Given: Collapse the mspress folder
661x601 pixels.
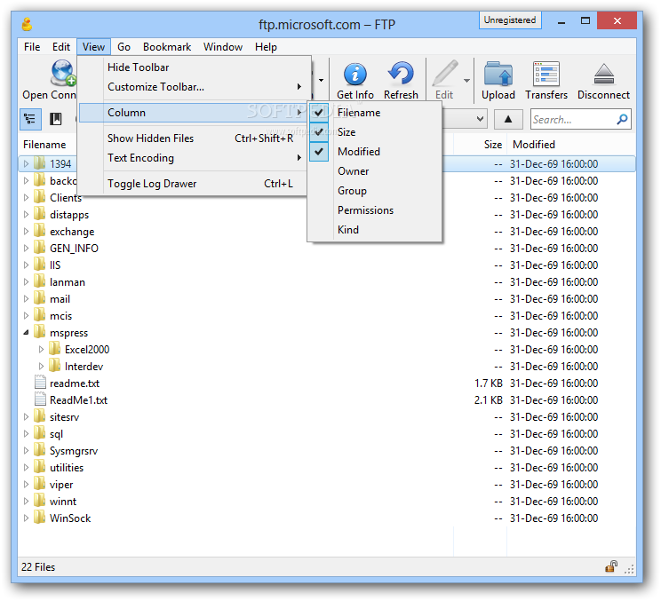Looking at the screenshot, I should [x=26, y=332].
